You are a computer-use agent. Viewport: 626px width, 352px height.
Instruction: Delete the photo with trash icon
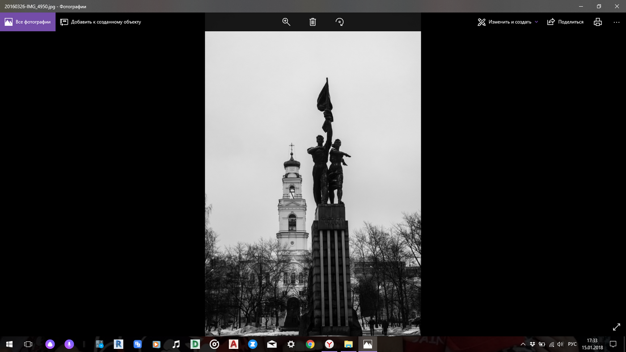pos(313,22)
